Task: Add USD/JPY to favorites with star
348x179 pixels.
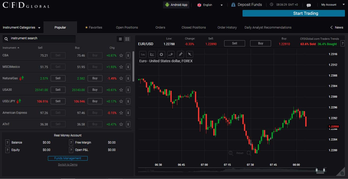Action: [x=121, y=101]
